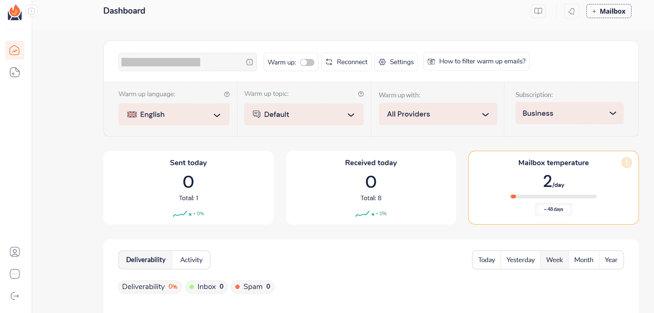Screen dimensions: 654x313
Task: Select the Year time range
Action: point(611,260)
